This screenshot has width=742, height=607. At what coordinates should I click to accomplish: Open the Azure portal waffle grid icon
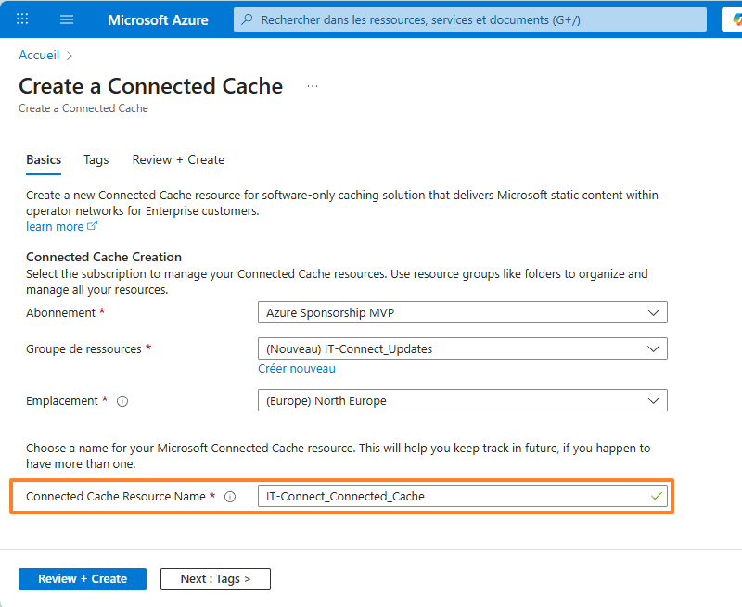(x=22, y=19)
